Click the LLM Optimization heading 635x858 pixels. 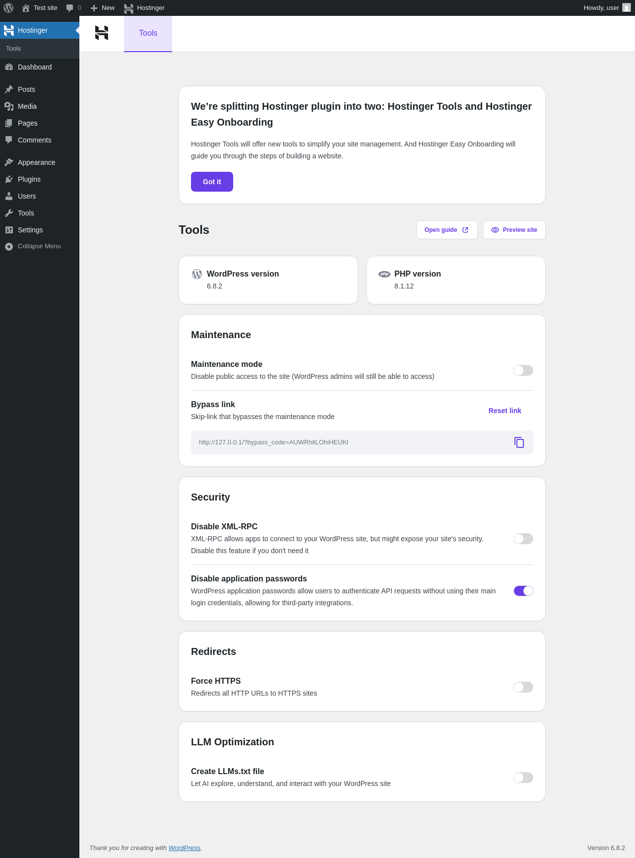pyautogui.click(x=232, y=742)
